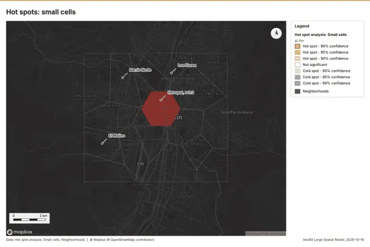370x247 pixels.
Task: Click the Hot spot 95% confidence swatch
Action: (298, 52)
